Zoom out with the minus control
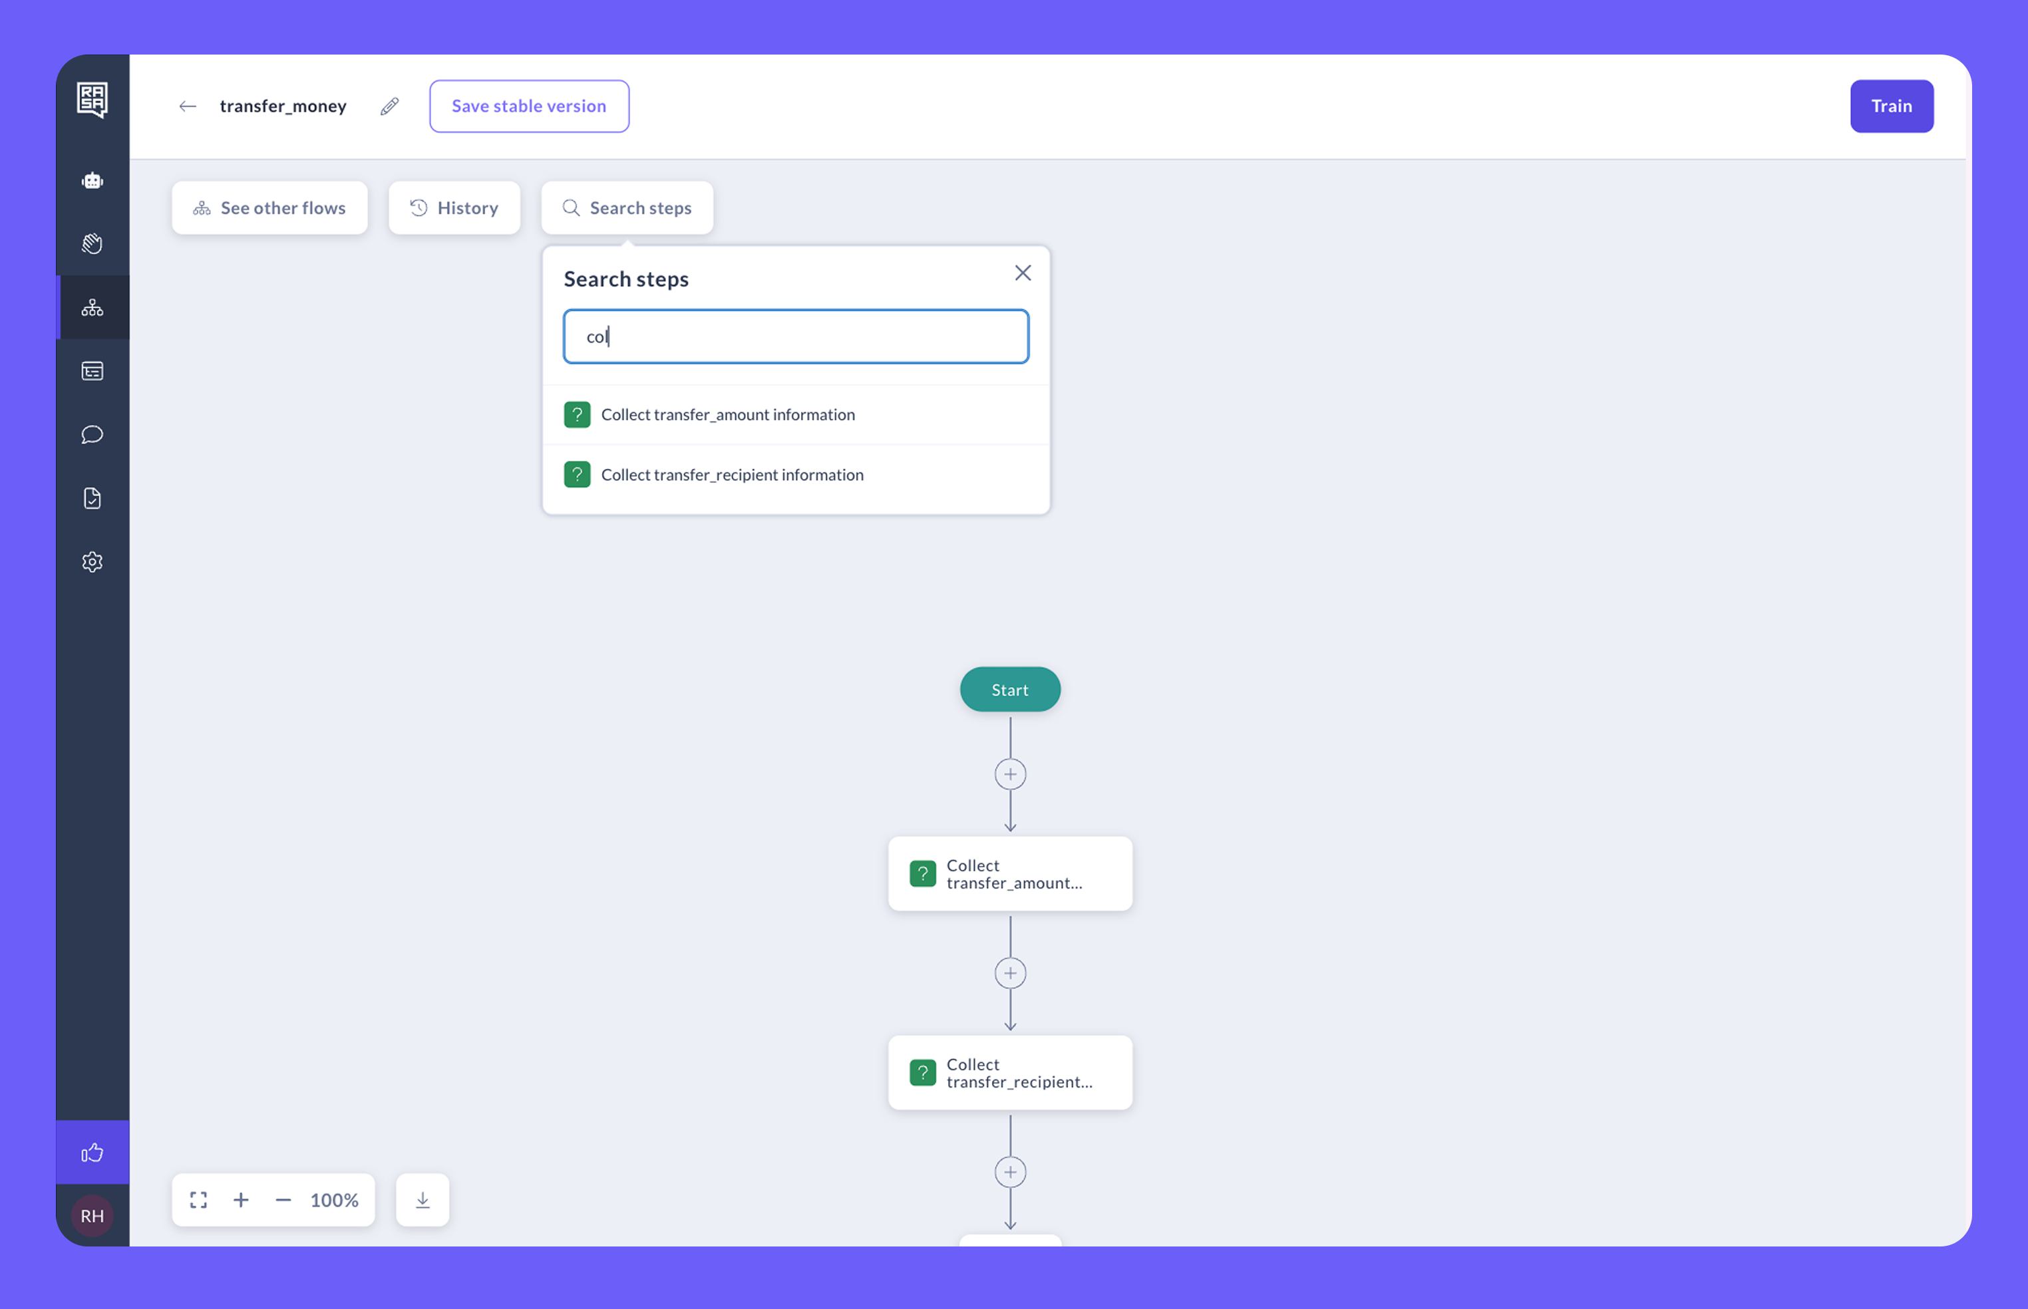 click(283, 1199)
